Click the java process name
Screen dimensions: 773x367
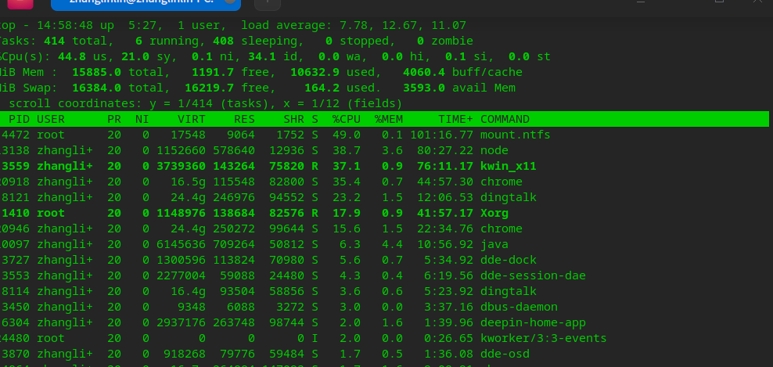click(494, 244)
